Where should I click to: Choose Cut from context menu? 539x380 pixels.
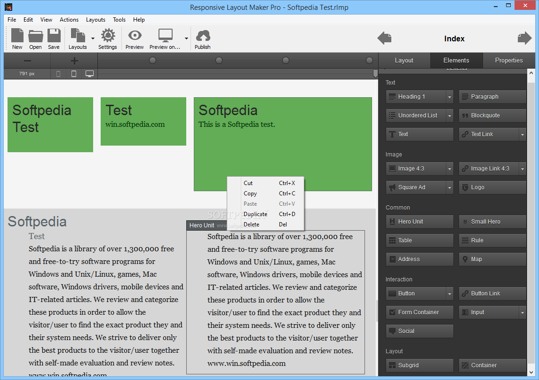[265, 183]
